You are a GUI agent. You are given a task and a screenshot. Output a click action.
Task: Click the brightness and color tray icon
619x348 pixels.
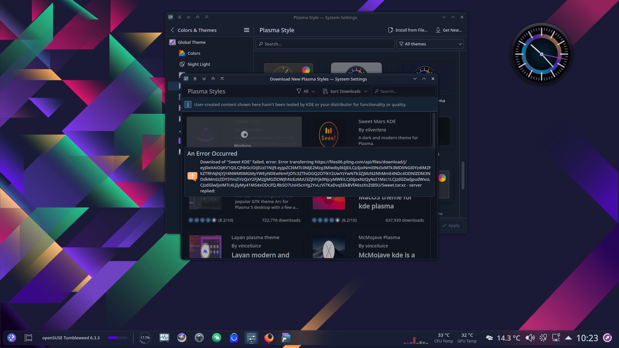coord(543,338)
